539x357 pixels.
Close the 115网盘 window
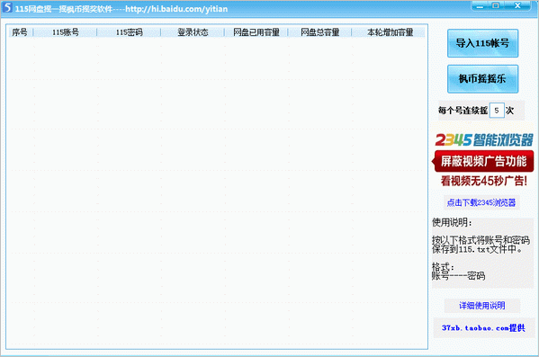click(x=517, y=5)
